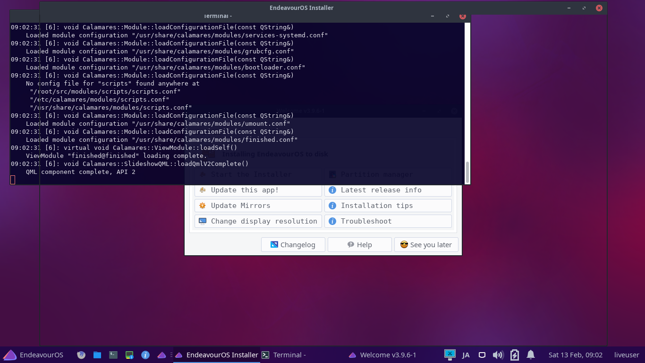Screen dimensions: 645x363
Task: Click the EndeavourOS Installer title bar text
Action: pos(301,8)
